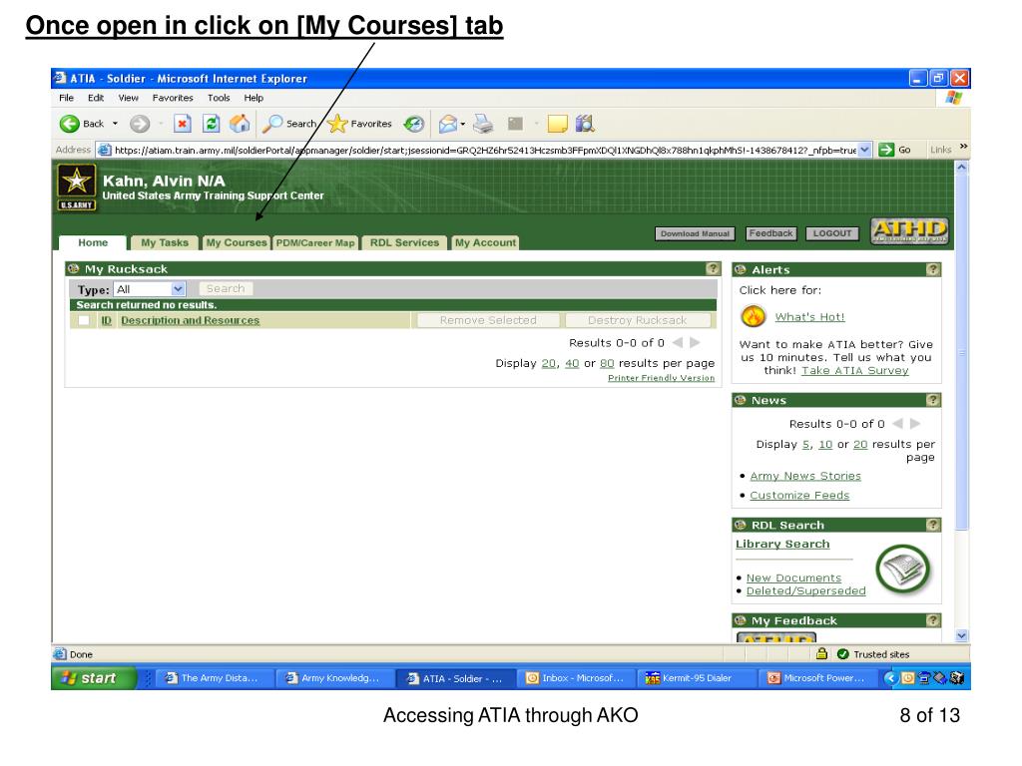
Task: Click the Feedback button
Action: point(771,233)
